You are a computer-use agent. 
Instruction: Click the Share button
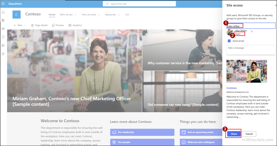[x=234, y=134]
